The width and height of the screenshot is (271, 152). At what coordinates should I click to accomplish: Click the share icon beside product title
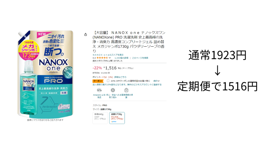(x=85, y=35)
